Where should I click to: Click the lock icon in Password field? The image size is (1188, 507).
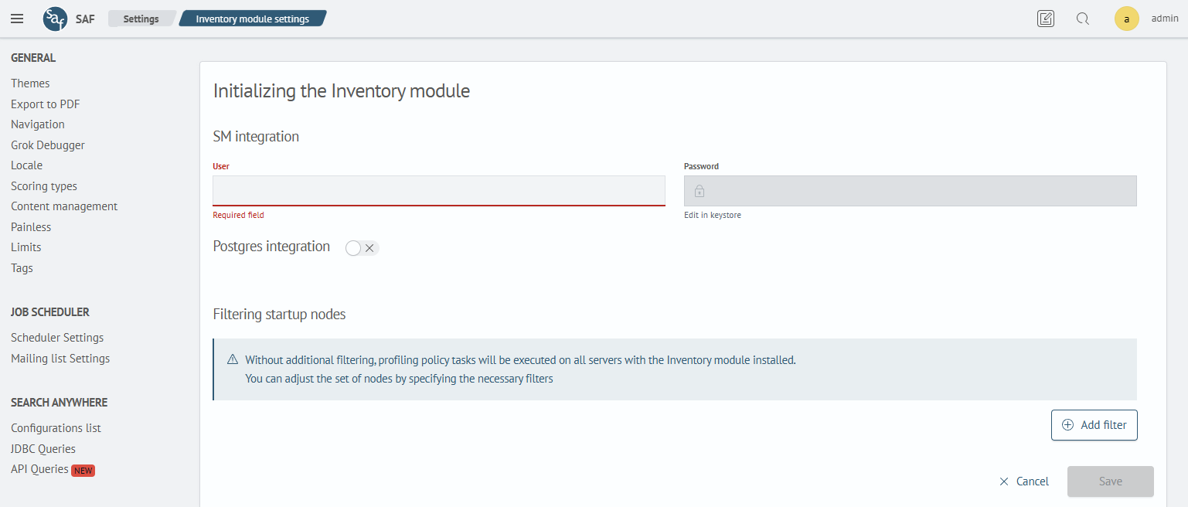[699, 191]
